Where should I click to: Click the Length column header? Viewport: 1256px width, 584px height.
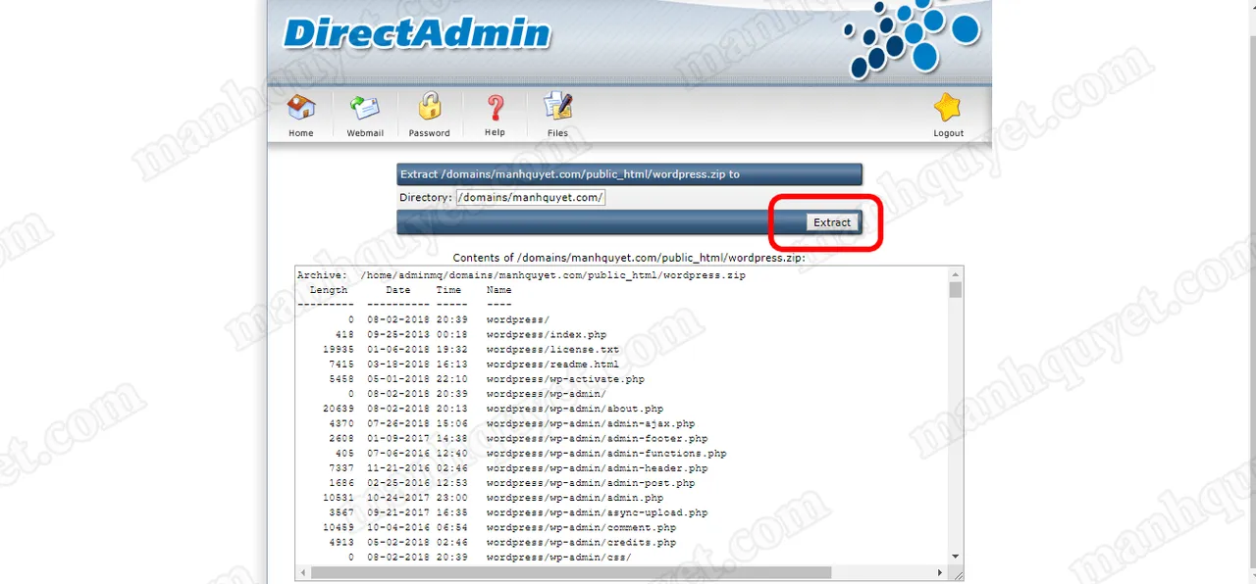click(x=329, y=290)
